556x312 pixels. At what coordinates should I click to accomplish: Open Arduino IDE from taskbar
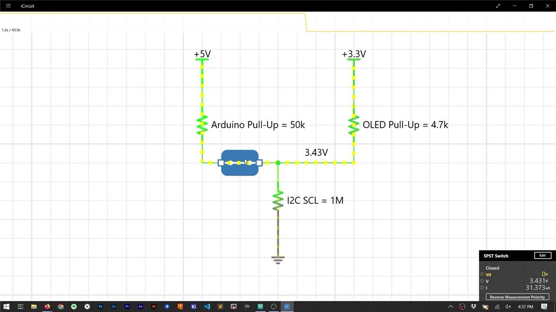click(x=260, y=306)
